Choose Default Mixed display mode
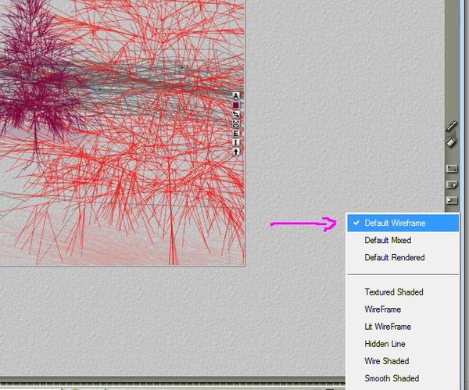 [403, 240]
